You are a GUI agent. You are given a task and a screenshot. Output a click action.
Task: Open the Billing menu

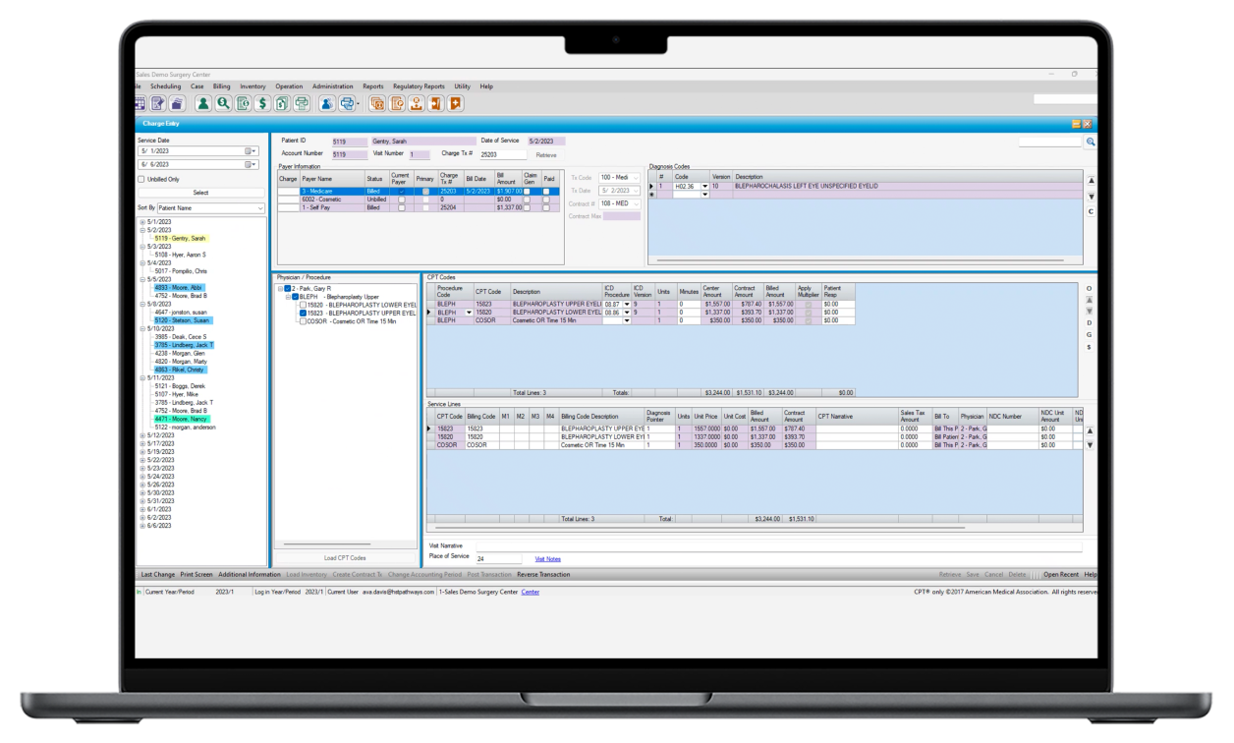(221, 86)
